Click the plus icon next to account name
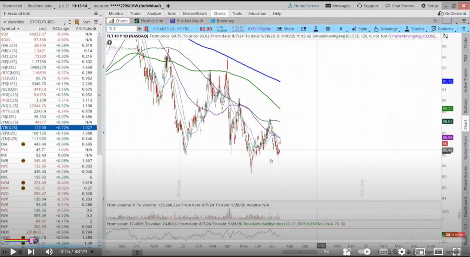This screenshot has width=470, height=257. (x=168, y=6)
